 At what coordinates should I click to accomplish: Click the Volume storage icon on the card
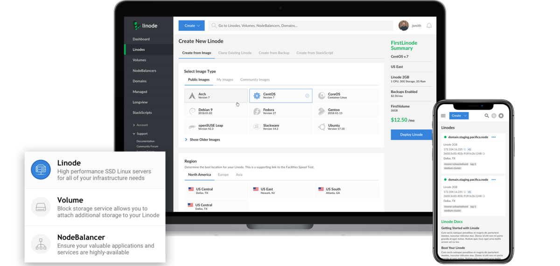(x=41, y=207)
